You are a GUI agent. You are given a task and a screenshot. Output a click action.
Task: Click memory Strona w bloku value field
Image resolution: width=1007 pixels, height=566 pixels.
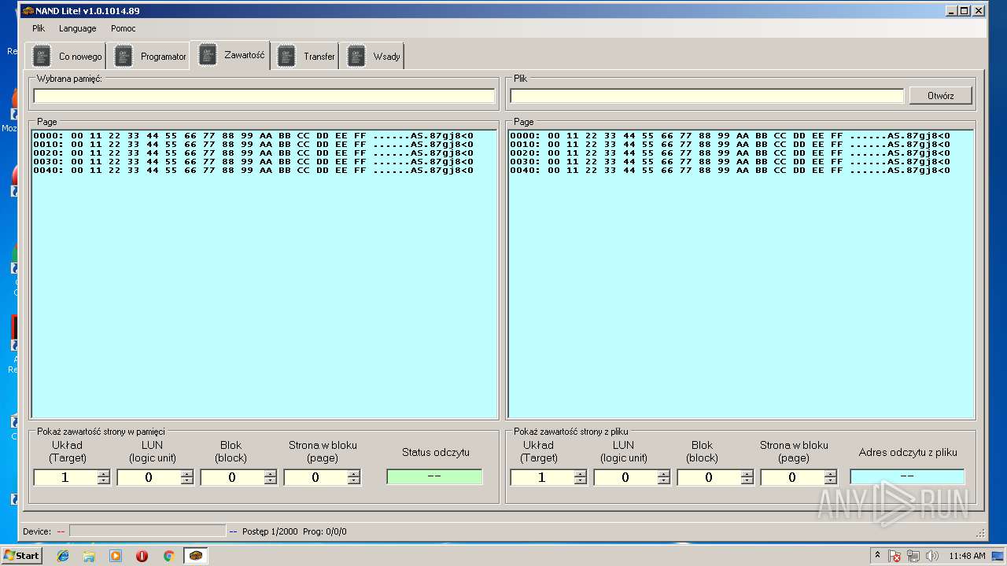(315, 477)
